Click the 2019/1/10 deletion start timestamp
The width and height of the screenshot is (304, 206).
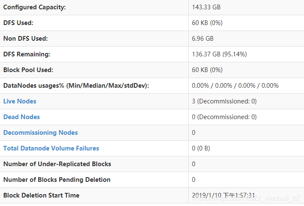point(223,195)
